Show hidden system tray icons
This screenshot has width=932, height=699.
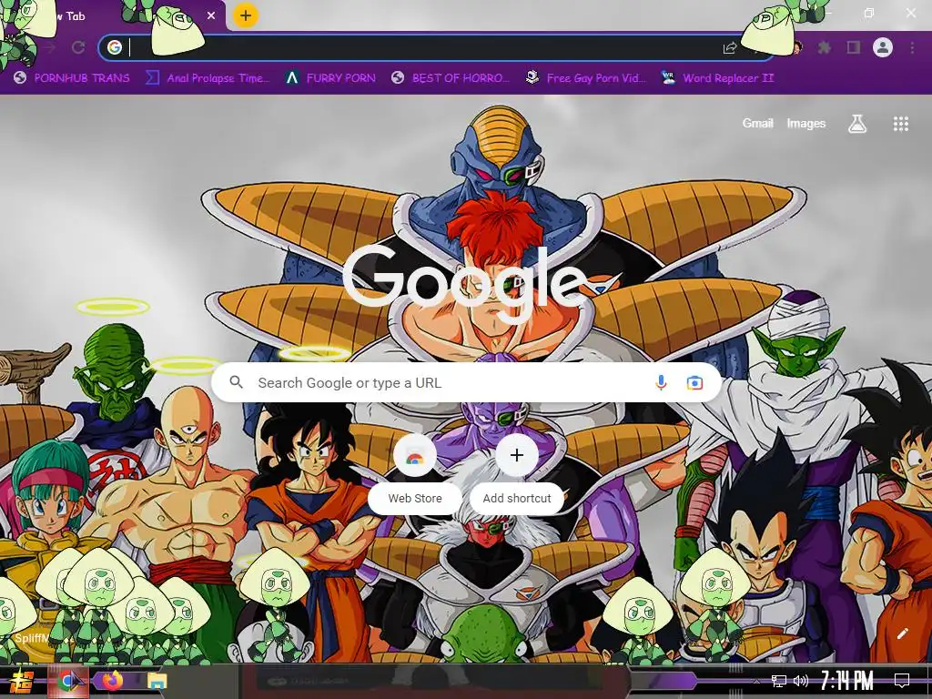pos(755,681)
